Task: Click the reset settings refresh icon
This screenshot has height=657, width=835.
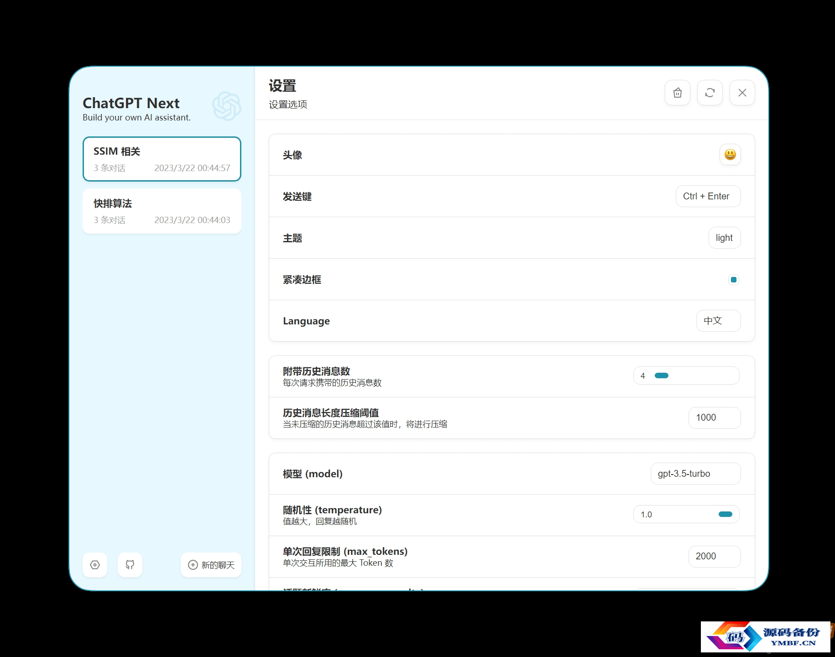Action: (710, 93)
